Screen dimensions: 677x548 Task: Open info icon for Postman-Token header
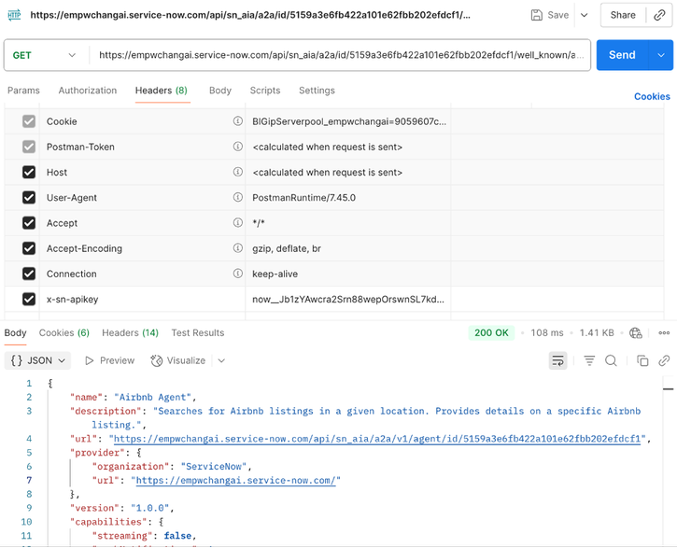click(237, 147)
